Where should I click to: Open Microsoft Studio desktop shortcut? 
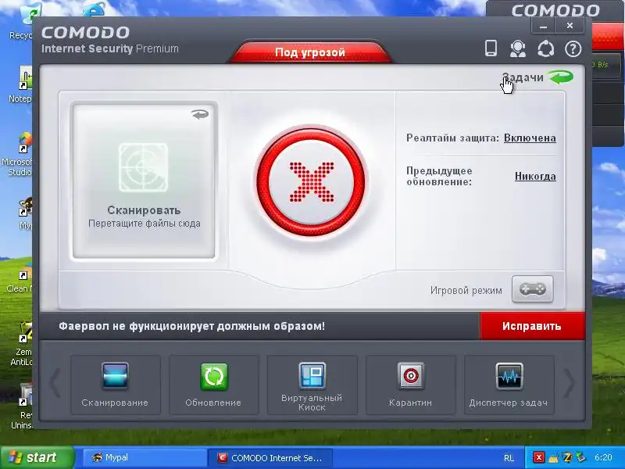pyautogui.click(x=18, y=155)
